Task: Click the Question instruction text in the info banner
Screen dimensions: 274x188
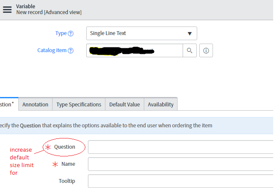Action: [x=106, y=126]
